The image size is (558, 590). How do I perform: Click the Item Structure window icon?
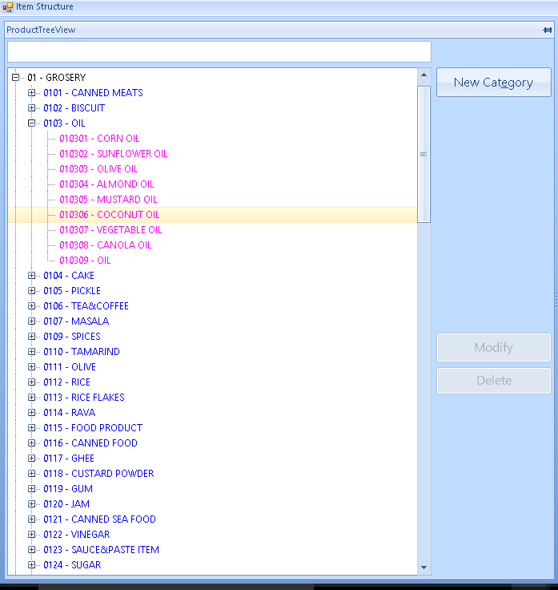point(7,7)
